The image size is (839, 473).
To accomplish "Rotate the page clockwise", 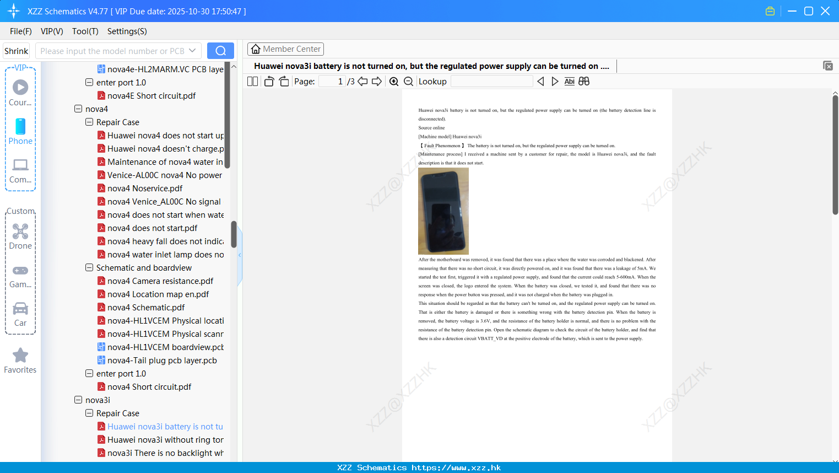I will point(284,81).
